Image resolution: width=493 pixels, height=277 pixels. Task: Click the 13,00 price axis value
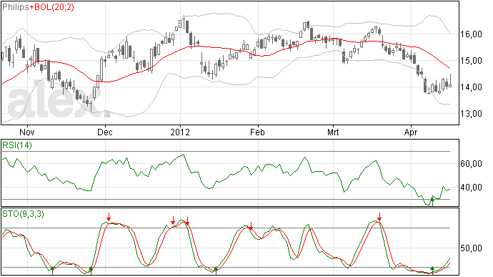tap(471, 113)
